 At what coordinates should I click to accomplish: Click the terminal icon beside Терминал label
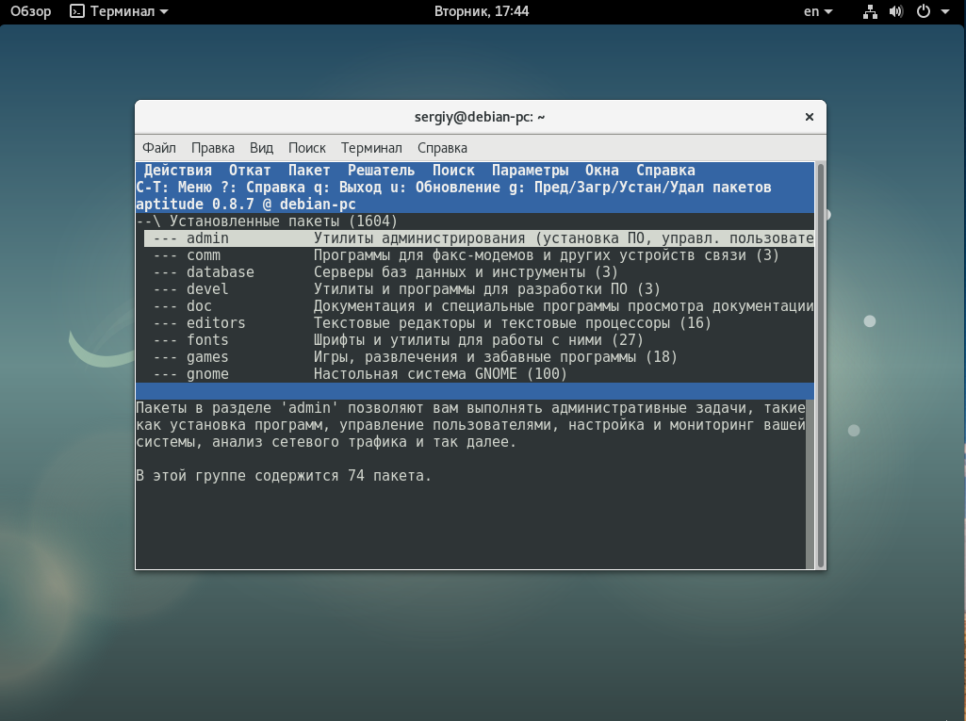(77, 11)
